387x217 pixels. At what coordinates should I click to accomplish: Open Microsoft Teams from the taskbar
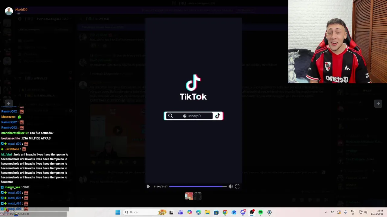click(180, 212)
